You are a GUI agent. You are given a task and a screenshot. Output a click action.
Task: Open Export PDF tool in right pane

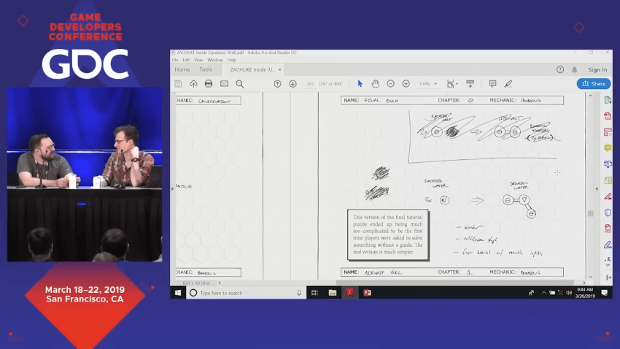(x=608, y=100)
